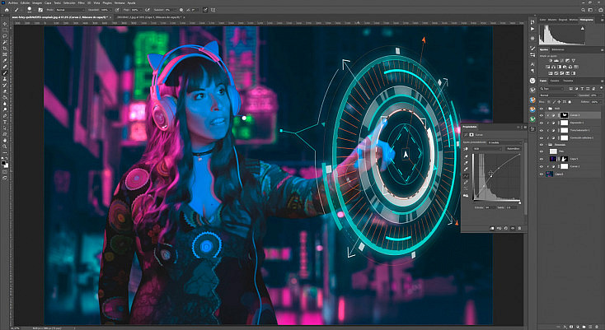The width and height of the screenshot is (605, 330).
Task: Add a Brightness/Contrast adjustment from Ajustes panel
Action: (551, 60)
